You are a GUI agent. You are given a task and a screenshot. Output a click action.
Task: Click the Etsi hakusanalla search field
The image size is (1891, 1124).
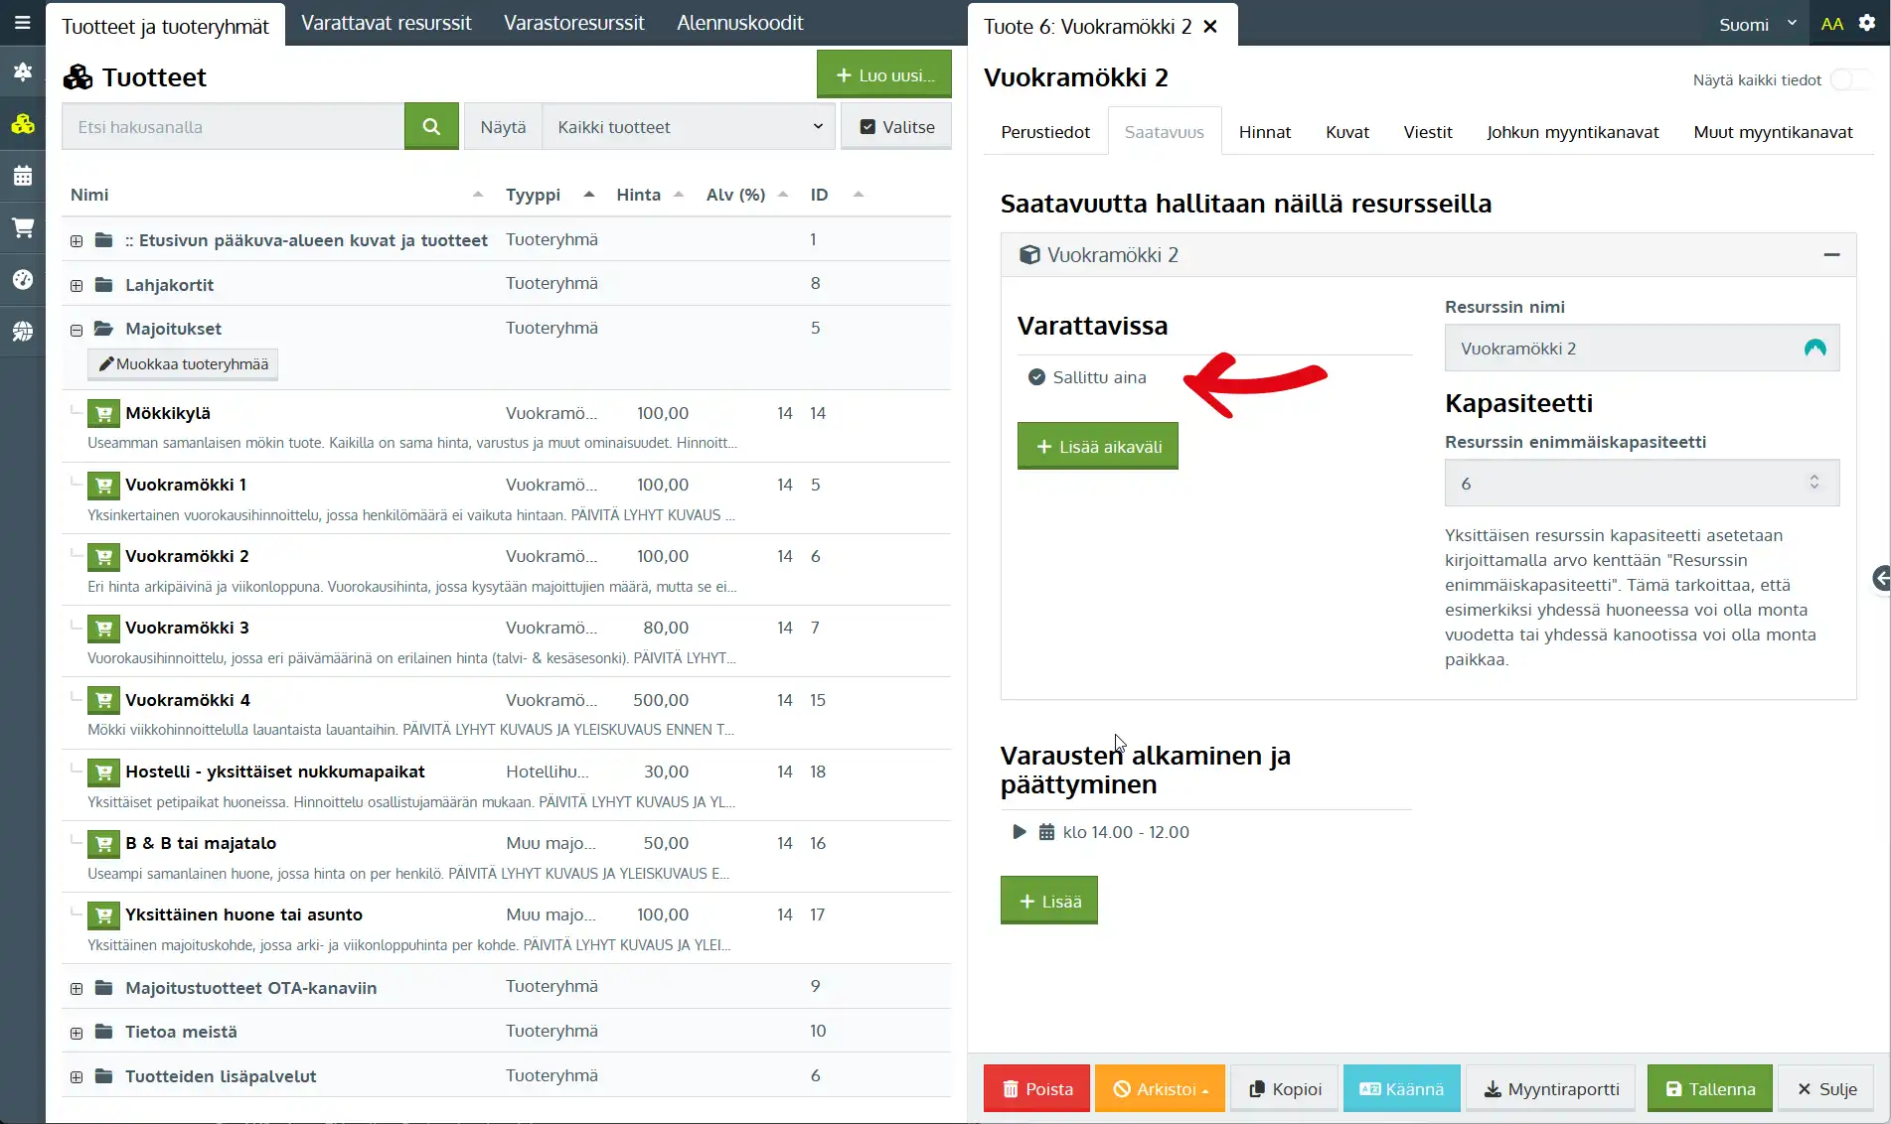(234, 127)
